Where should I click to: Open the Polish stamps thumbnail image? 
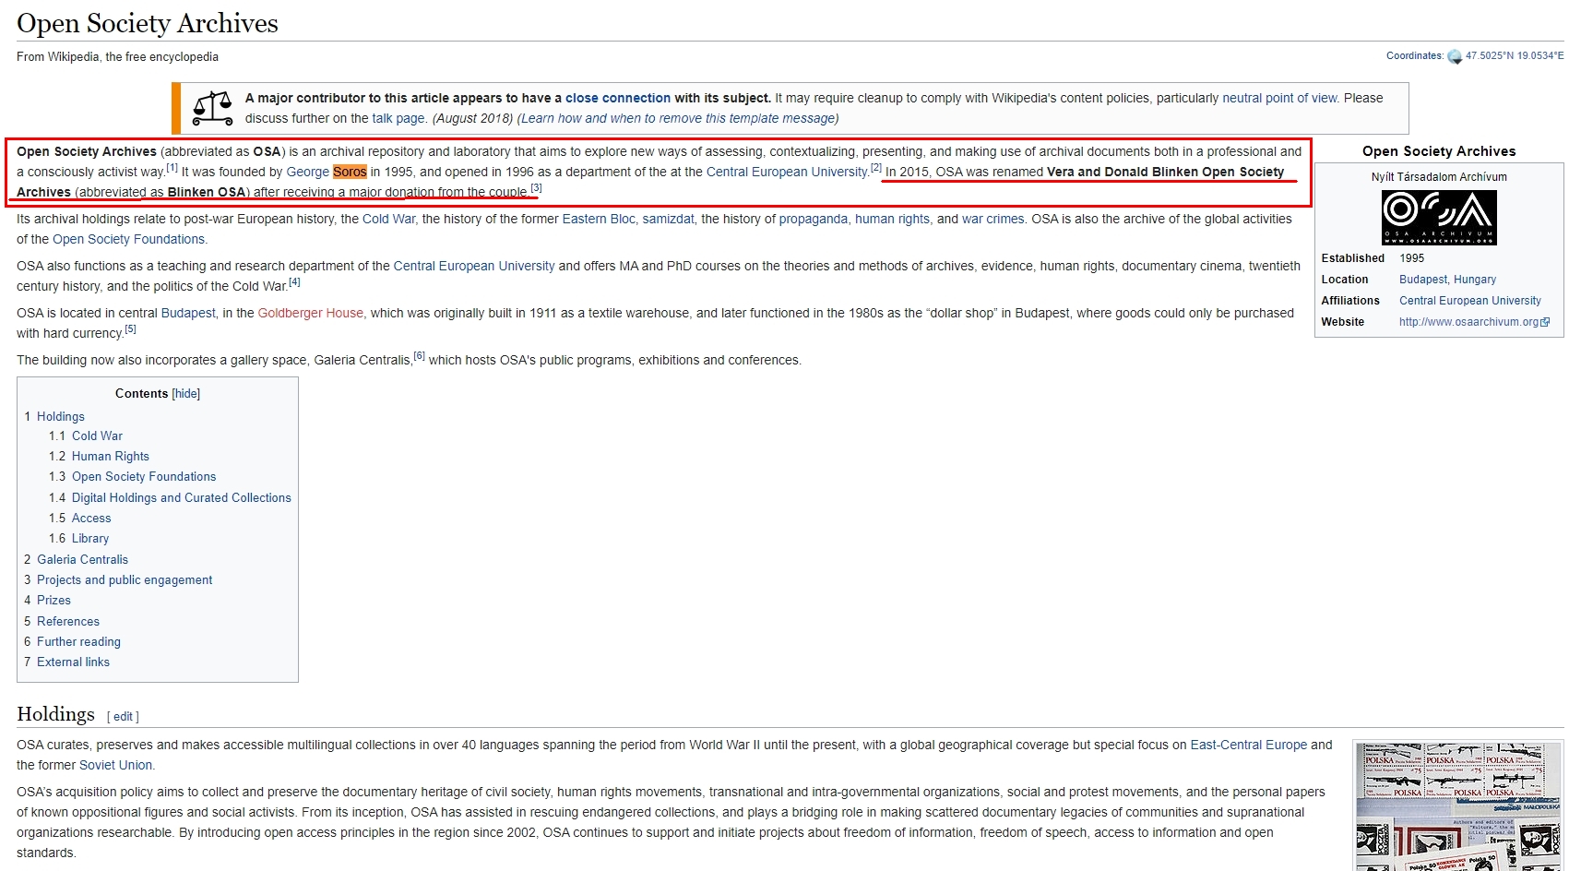[x=1458, y=805]
